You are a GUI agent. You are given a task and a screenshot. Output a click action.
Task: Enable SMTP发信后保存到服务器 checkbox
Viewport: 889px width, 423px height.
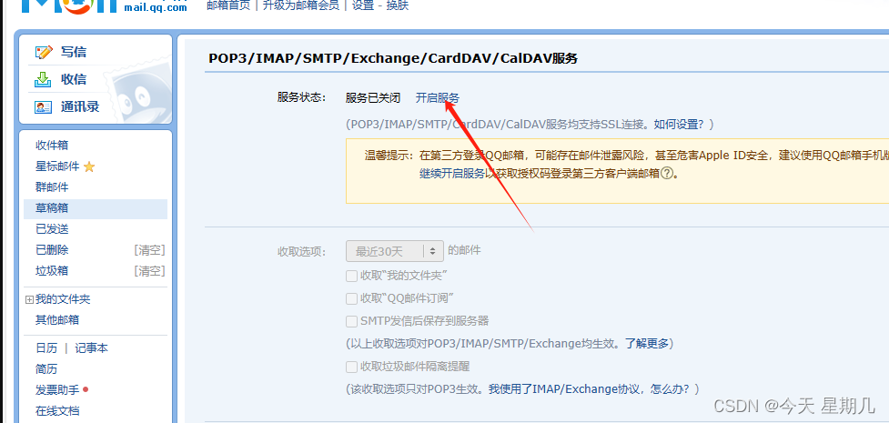pos(351,321)
